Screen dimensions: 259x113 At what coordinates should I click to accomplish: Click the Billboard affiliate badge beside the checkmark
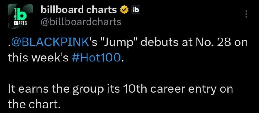(x=136, y=11)
